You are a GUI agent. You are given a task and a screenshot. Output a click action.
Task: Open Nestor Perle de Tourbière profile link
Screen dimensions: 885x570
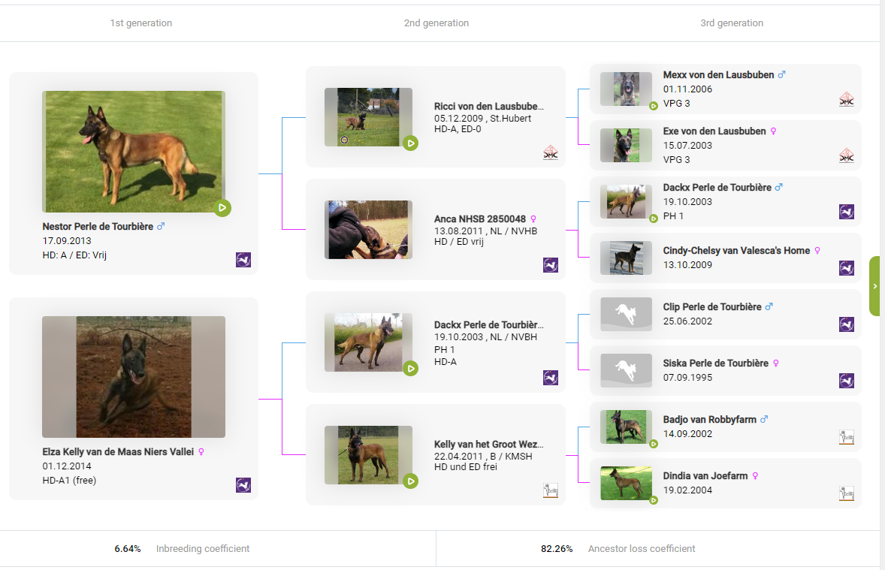[98, 226]
